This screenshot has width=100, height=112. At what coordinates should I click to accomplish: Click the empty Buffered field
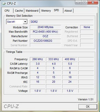point(87,36)
